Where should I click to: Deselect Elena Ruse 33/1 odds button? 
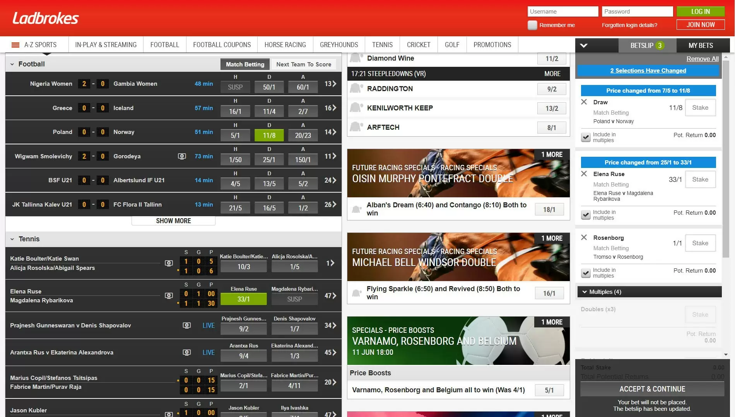click(x=244, y=299)
